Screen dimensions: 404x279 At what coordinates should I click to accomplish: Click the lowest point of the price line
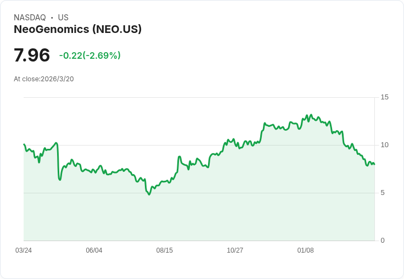click(x=149, y=194)
